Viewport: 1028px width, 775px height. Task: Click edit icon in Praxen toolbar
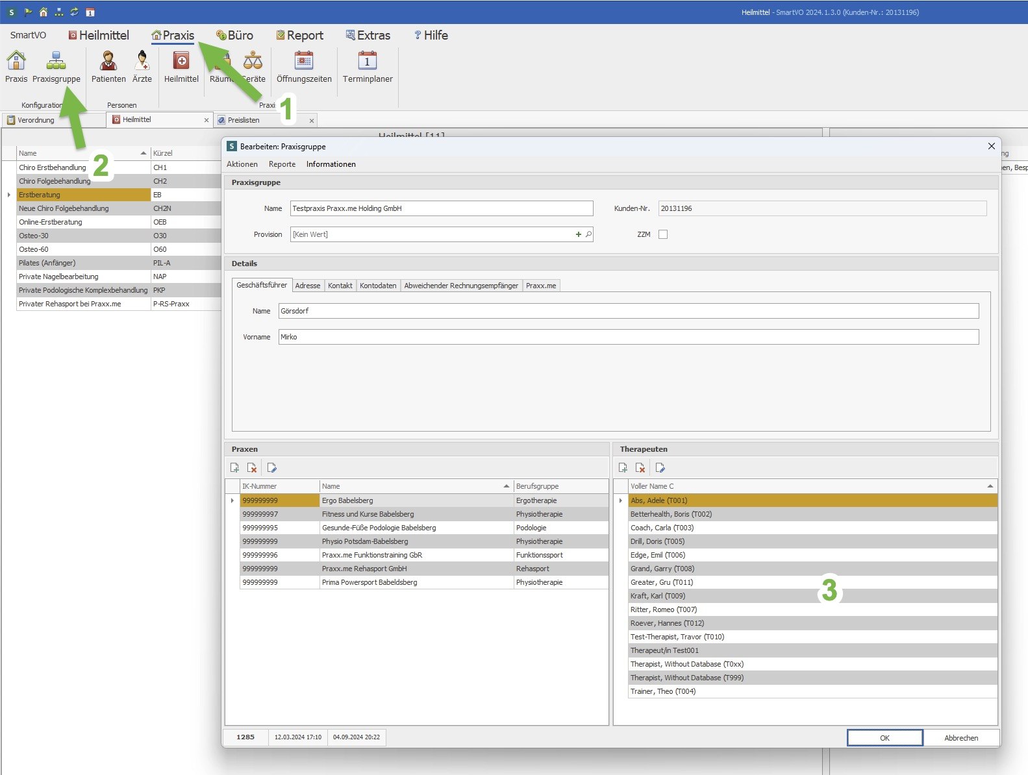pyautogui.click(x=271, y=468)
